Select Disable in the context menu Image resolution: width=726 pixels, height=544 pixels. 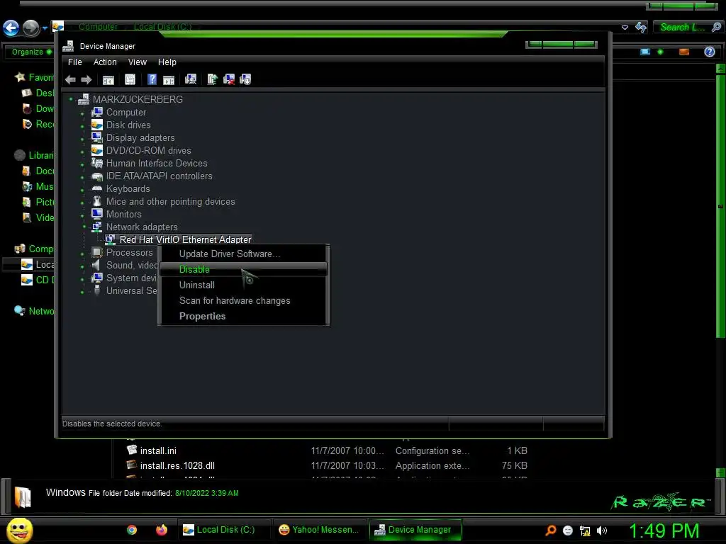(x=244, y=269)
